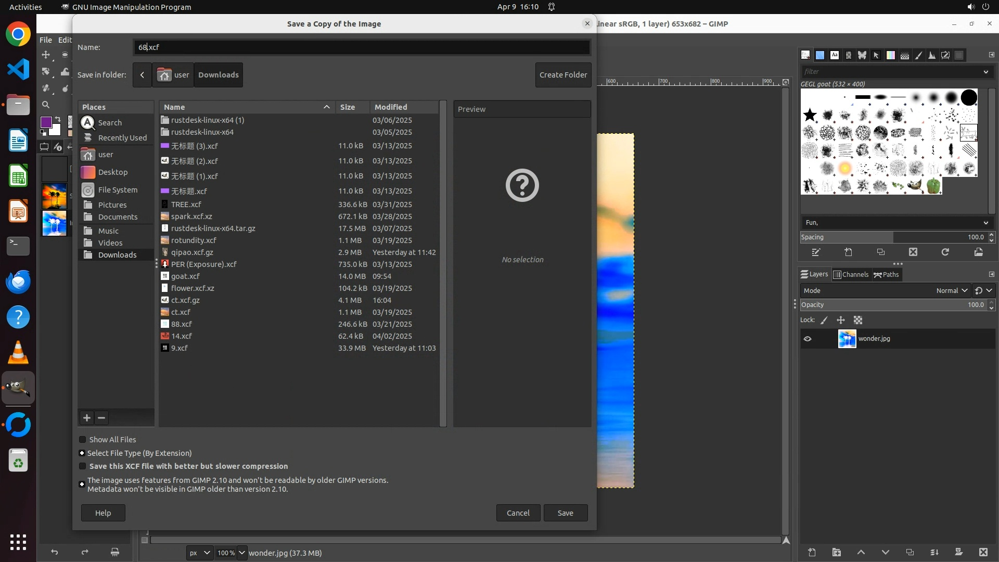Enable better but slower compression checkbox

pyautogui.click(x=82, y=466)
